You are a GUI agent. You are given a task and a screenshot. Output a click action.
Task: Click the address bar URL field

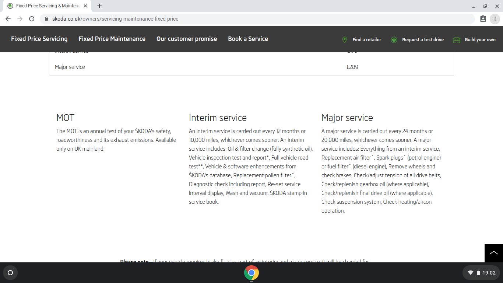(257, 19)
